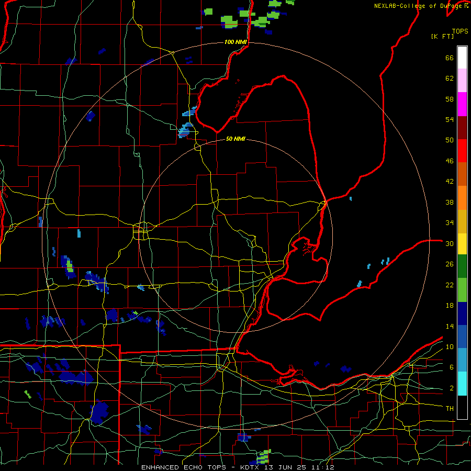Choose the dark green legend color block
Screen dimensions: 471x471
click(462, 266)
